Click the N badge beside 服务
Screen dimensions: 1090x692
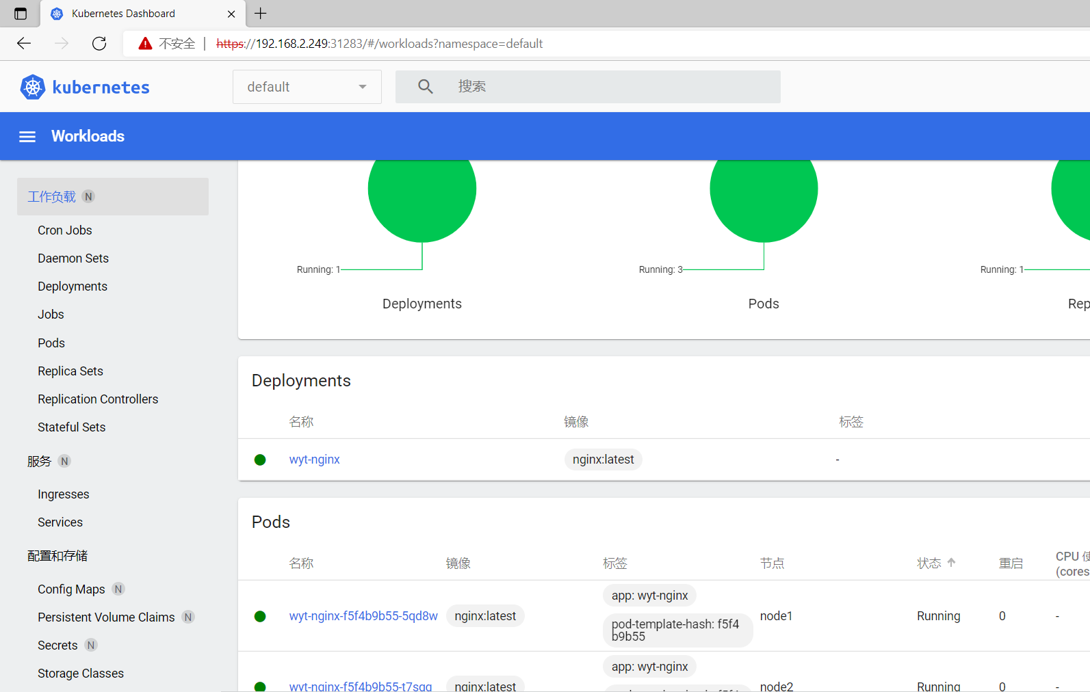[x=64, y=461]
